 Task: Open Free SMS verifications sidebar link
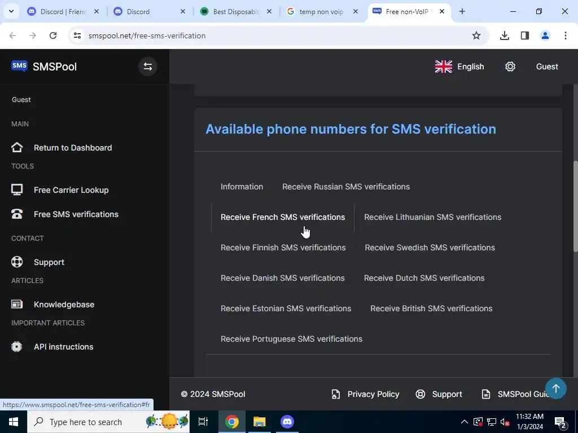(x=76, y=214)
